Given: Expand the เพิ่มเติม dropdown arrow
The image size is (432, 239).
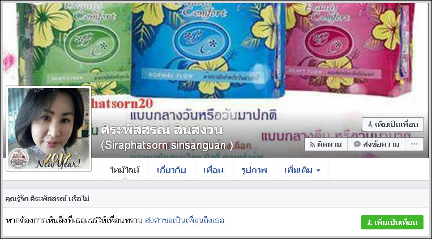Looking at the screenshot, I should tap(318, 170).
